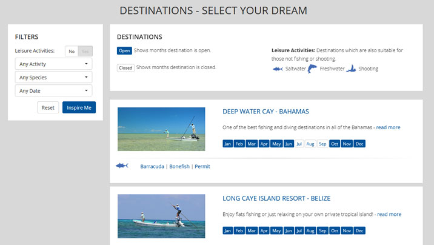Toggle Leisure Activities to Yes
The height and width of the screenshot is (245, 434).
[85, 52]
